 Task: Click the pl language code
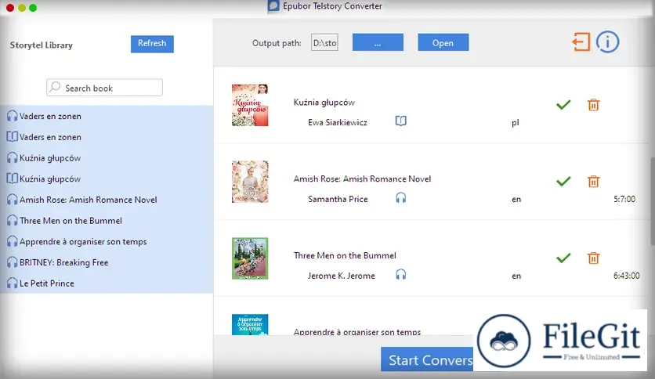click(516, 123)
